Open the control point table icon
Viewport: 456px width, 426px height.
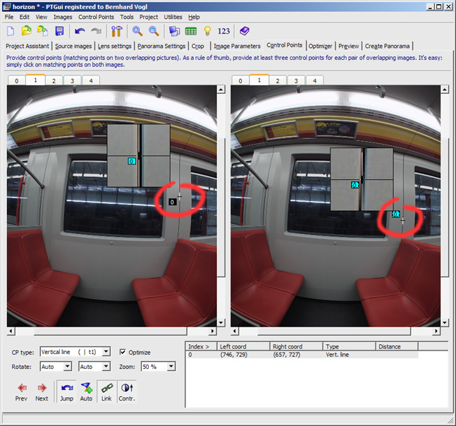point(191,31)
